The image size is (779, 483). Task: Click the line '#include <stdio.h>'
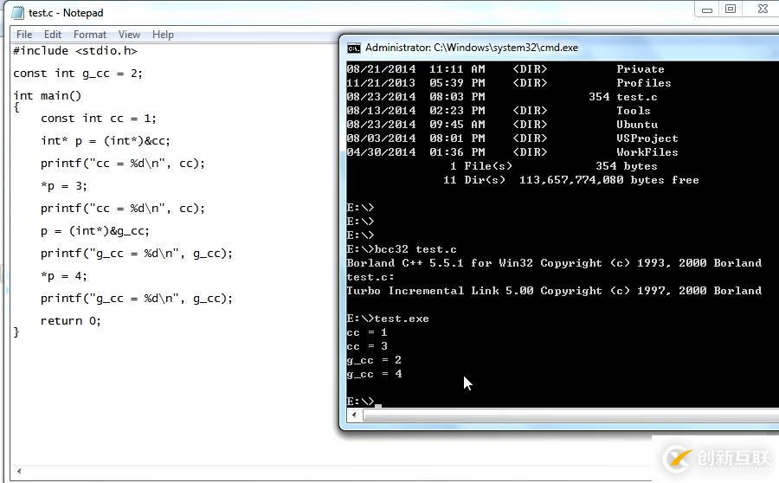75,51
